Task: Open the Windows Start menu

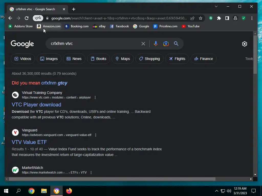Action: tap(6, 191)
